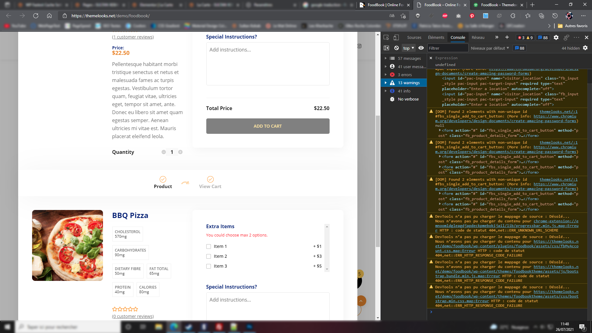This screenshot has width=592, height=333.
Task: Click the Pinterest browser extension icon
Action: (472, 16)
